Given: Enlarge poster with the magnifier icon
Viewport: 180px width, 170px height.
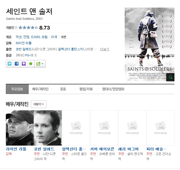Looking at the screenshot, I should pyautogui.click(x=170, y=77).
